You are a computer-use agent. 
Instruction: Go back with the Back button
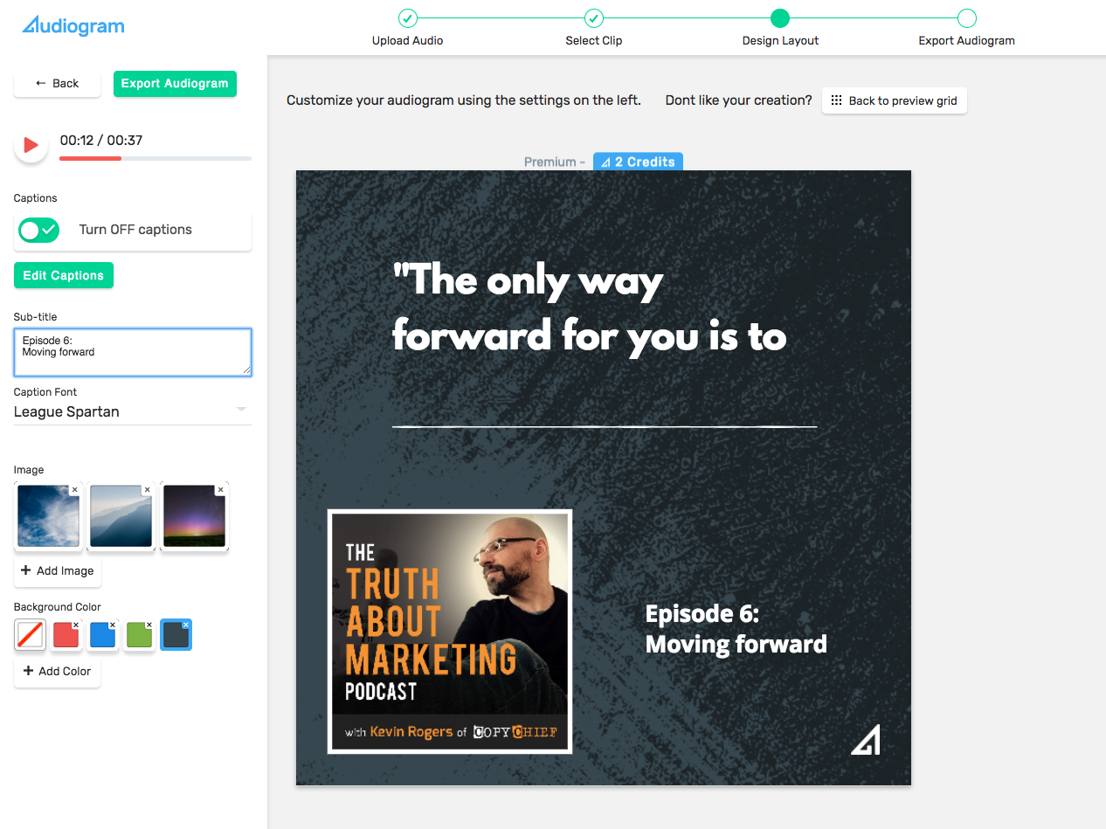pyautogui.click(x=57, y=83)
